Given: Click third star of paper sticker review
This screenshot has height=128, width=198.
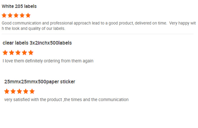Looking at the screenshot, I should [20, 91].
